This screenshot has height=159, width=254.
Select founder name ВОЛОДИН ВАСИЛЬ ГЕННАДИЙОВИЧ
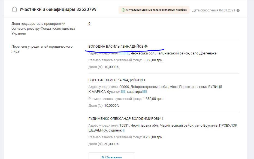pyautogui.click(x=118, y=47)
